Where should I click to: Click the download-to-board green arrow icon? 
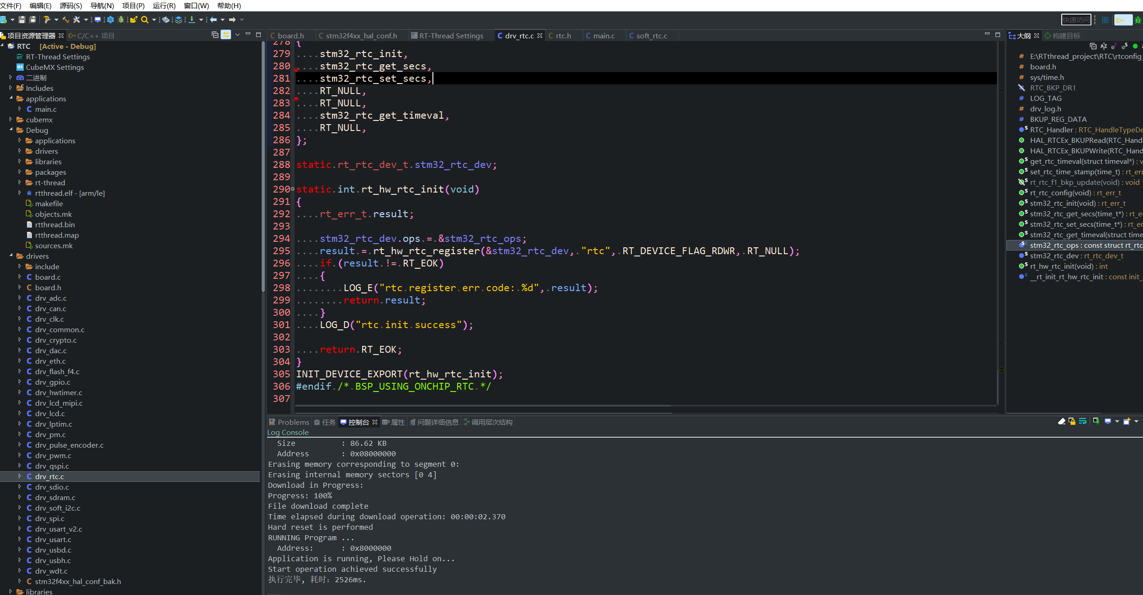click(192, 20)
